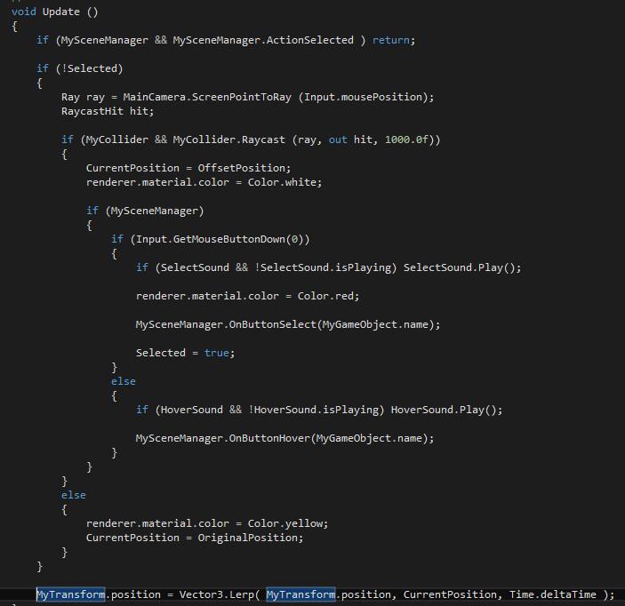Click 'MainCamera.ScreenPointToRay' in the Ray line
The image size is (625, 606).
[207, 97]
